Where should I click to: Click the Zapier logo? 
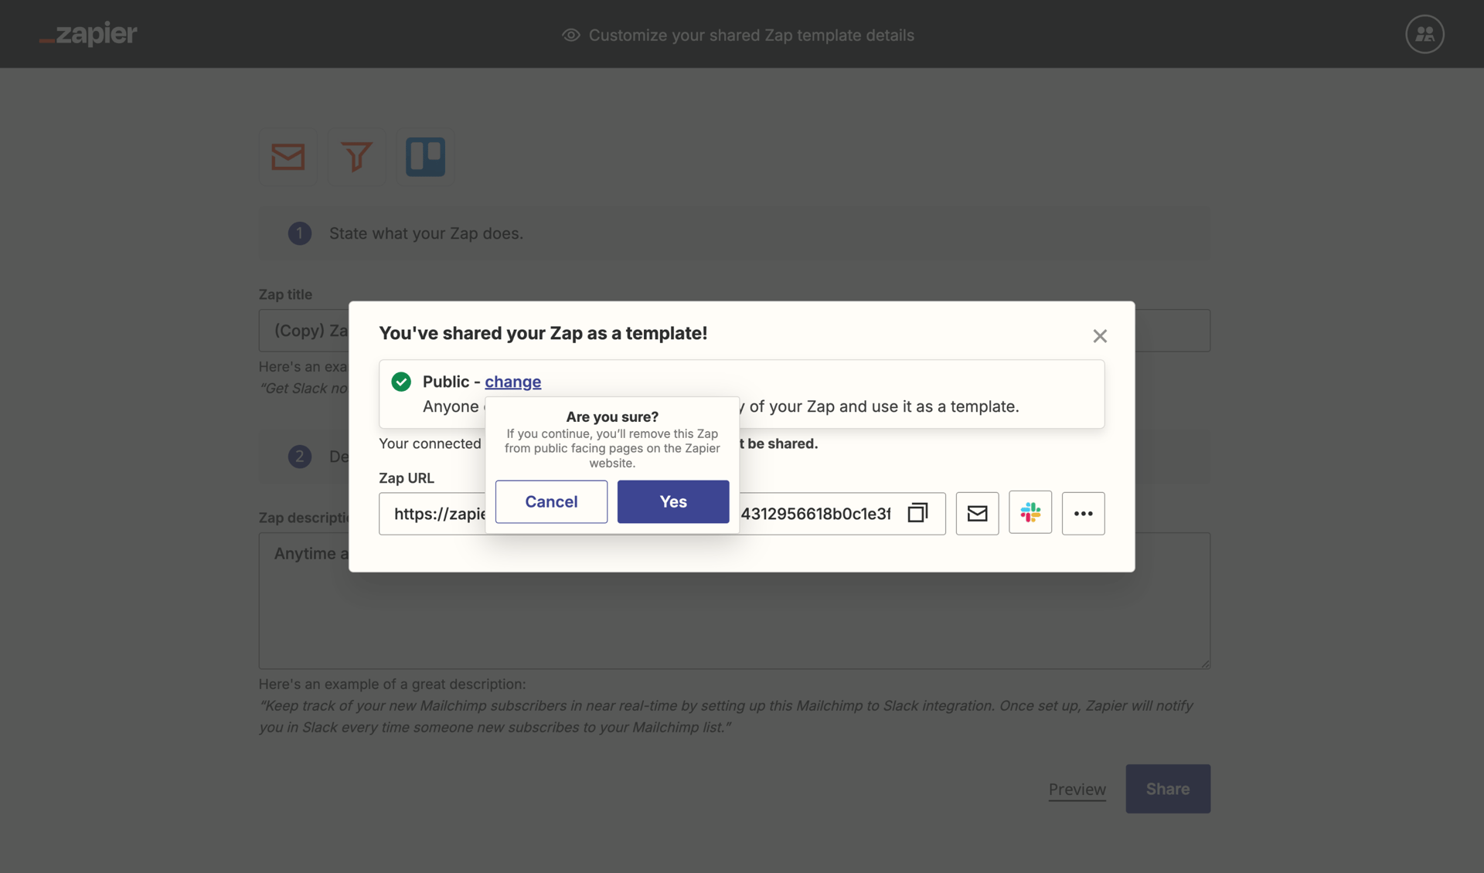(x=87, y=34)
